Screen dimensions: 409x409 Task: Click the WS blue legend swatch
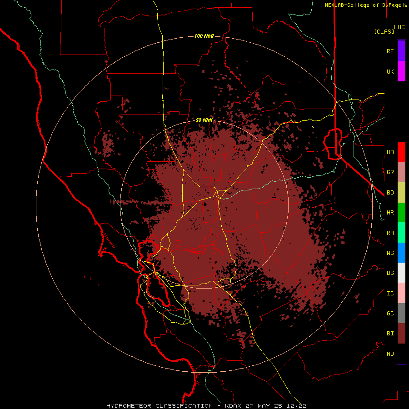[x=401, y=253]
